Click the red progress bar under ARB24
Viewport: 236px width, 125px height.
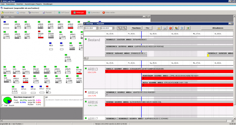click(25, 82)
